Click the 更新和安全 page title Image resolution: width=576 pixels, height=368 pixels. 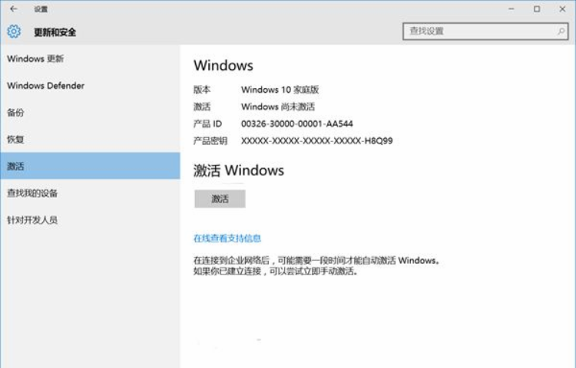click(x=55, y=32)
